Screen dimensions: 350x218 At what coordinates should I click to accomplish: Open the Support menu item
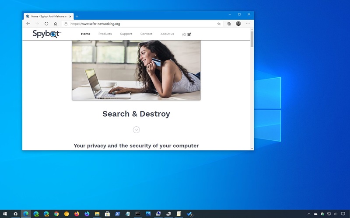[x=126, y=34]
